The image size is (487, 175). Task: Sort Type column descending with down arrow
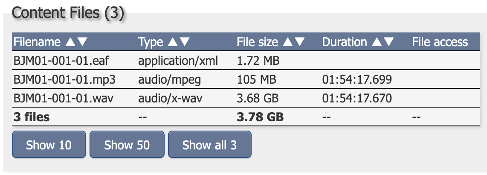[185, 42]
